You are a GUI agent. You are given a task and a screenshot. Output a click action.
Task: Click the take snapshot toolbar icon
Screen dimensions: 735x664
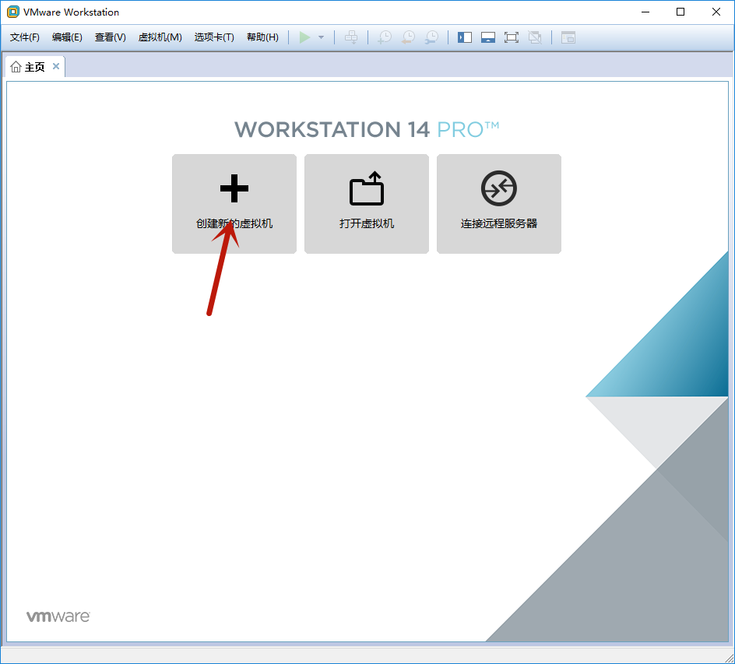tap(385, 37)
